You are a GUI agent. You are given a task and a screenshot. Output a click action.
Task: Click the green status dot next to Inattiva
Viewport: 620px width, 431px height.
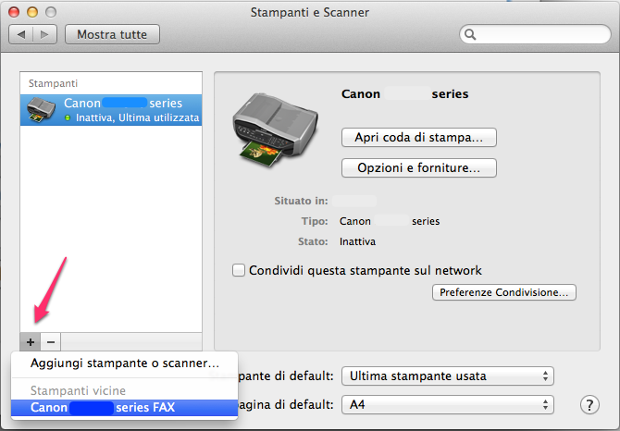(x=68, y=117)
